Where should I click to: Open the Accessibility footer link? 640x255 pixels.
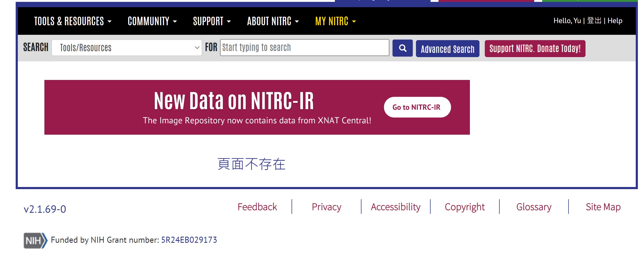pyautogui.click(x=395, y=207)
